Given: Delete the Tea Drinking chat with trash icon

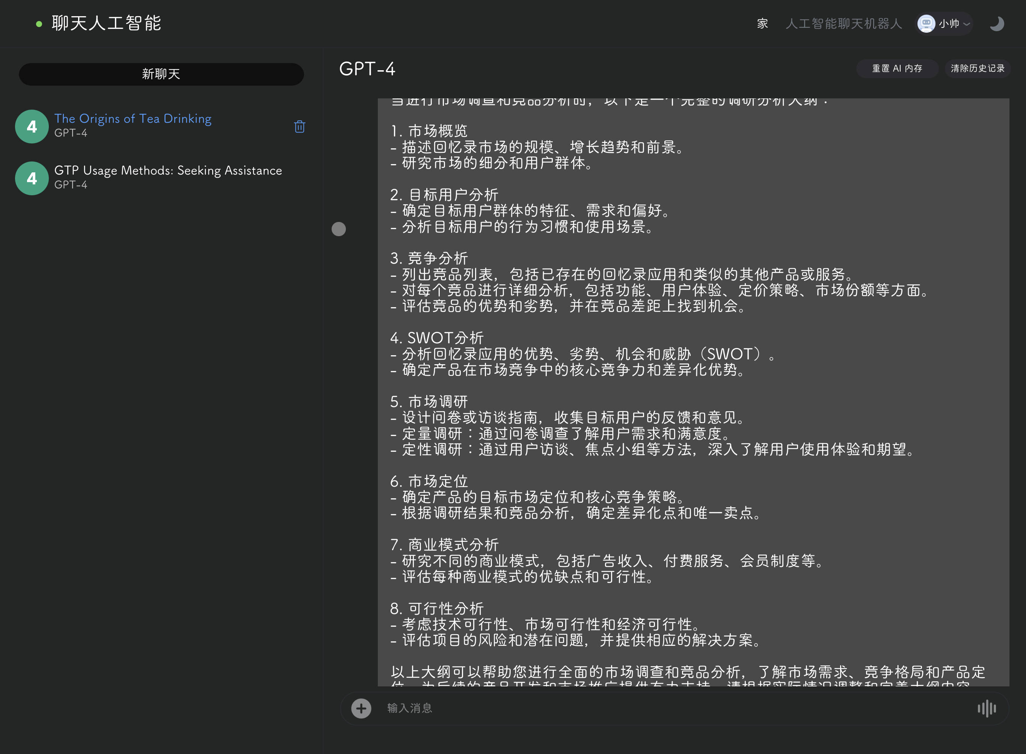Looking at the screenshot, I should (299, 127).
